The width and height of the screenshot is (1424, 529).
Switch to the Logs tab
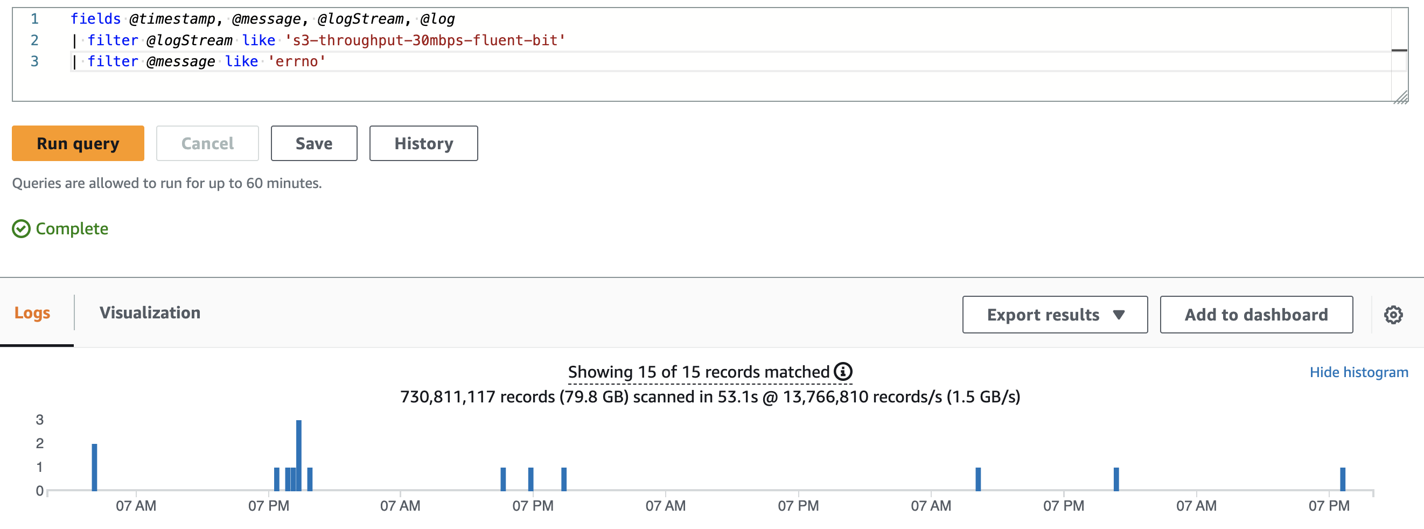pyautogui.click(x=32, y=313)
